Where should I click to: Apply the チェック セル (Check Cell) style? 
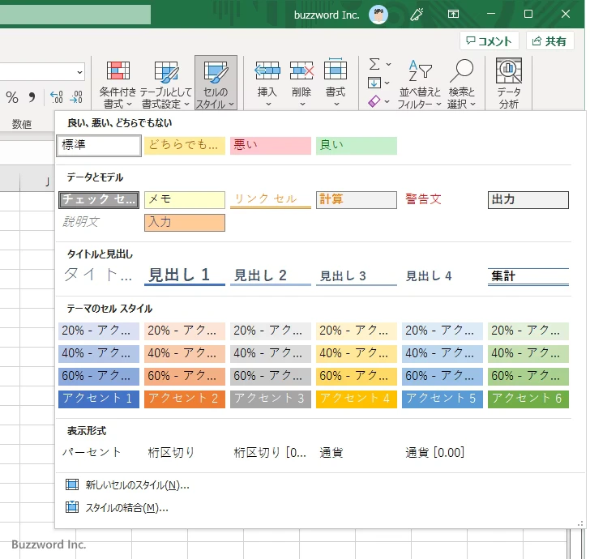[99, 200]
